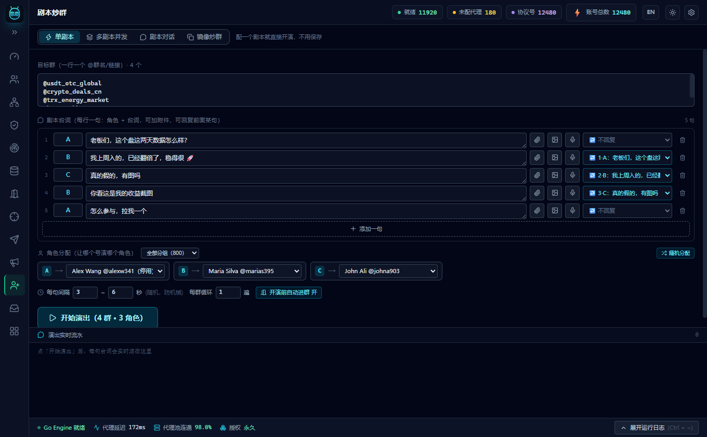
Task: Toggle the sun theme icon in header
Action: coord(673,12)
